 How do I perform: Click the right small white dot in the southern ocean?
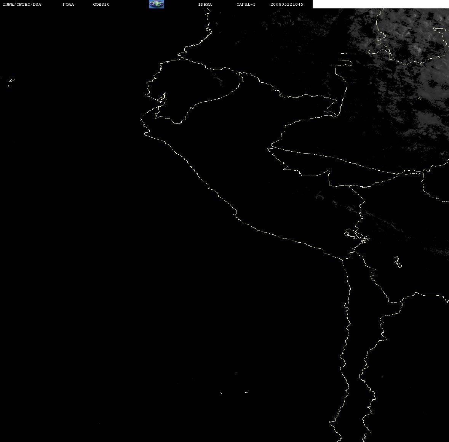tap(246, 392)
